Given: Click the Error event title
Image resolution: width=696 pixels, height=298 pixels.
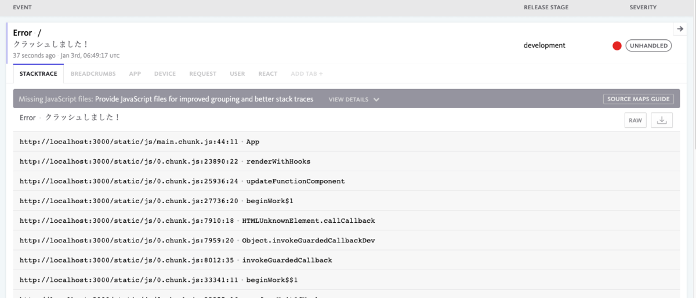Looking at the screenshot, I should tap(23, 33).
